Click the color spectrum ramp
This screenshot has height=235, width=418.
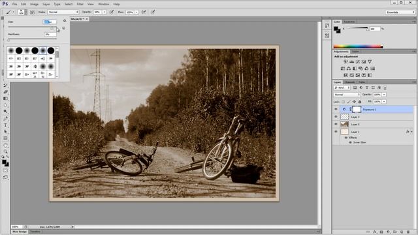tap(359, 46)
